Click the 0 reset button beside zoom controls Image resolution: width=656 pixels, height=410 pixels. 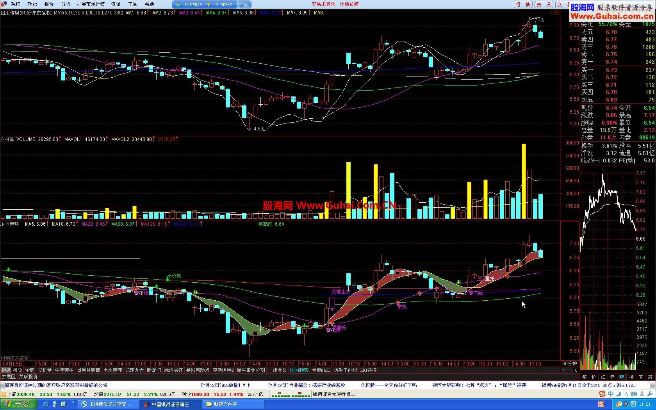click(x=576, y=370)
